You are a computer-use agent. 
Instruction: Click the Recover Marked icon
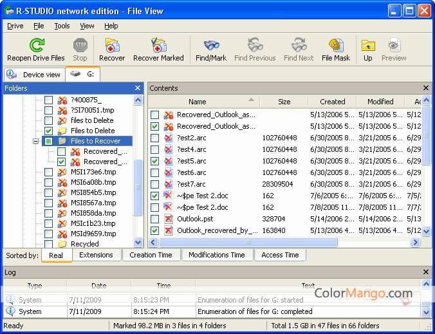158,46
